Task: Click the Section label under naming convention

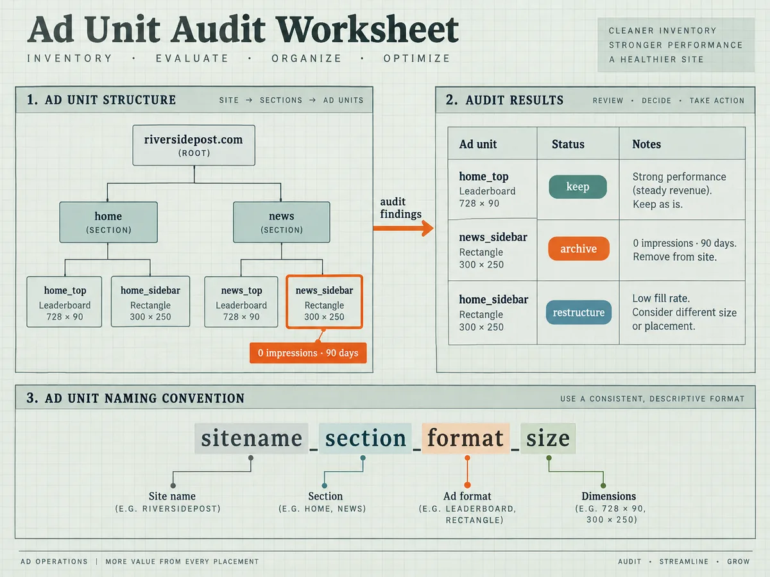Action: click(325, 496)
